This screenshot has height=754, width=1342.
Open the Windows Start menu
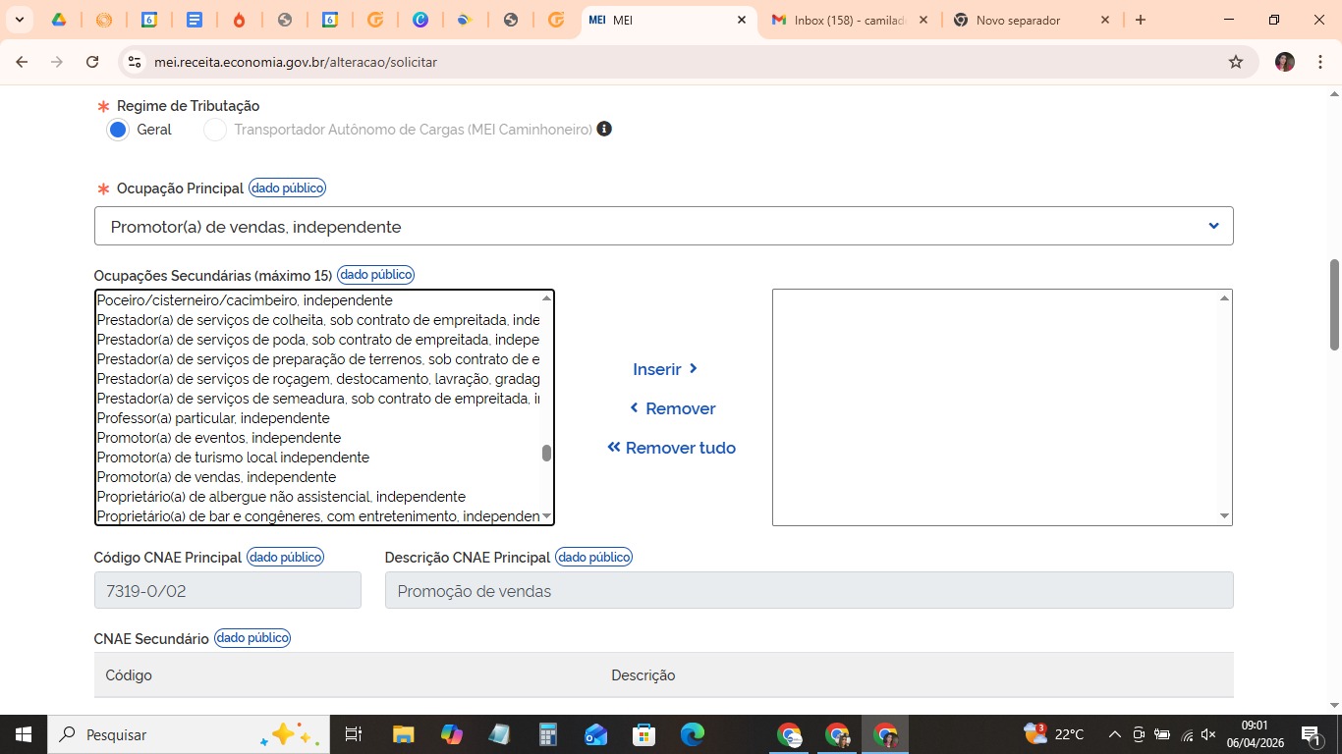tap(22, 734)
